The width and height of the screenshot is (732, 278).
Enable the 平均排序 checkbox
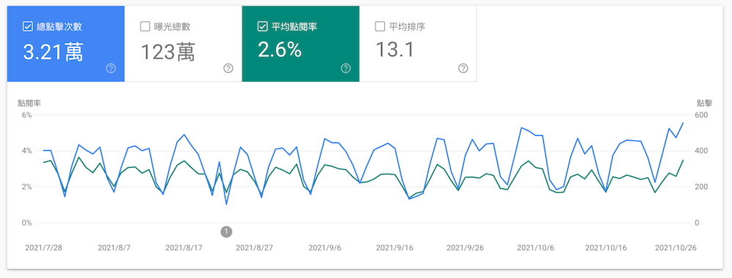pyautogui.click(x=380, y=26)
